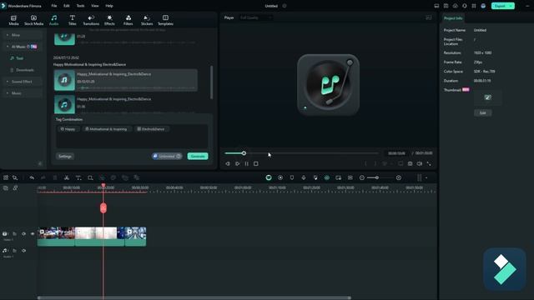Zoom out timeline with minus icon

pyautogui.click(x=362, y=177)
